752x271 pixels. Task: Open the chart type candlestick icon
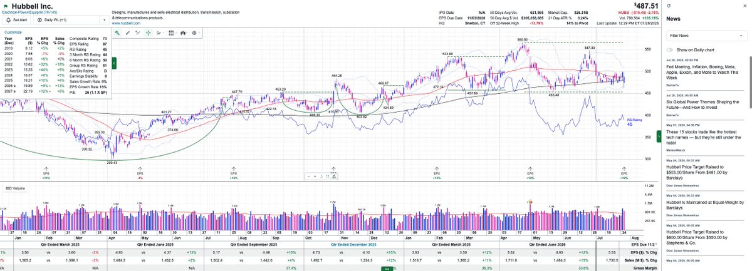point(183,33)
